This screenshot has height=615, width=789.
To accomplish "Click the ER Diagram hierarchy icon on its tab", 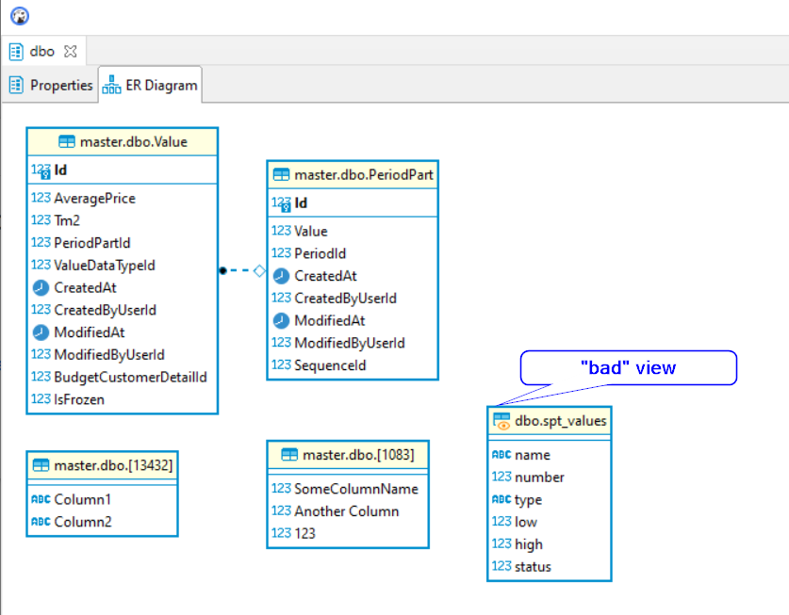I will [111, 84].
